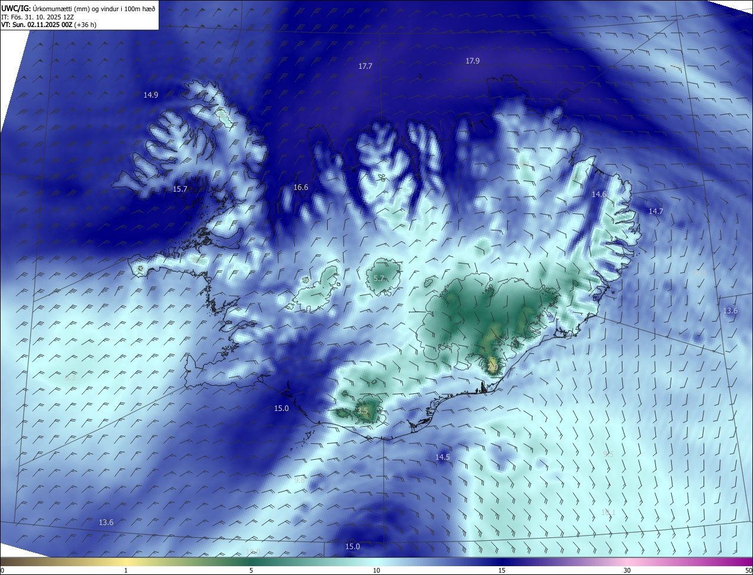Click the 5.7 label on the central glacier
The image size is (753, 575).
(379, 279)
